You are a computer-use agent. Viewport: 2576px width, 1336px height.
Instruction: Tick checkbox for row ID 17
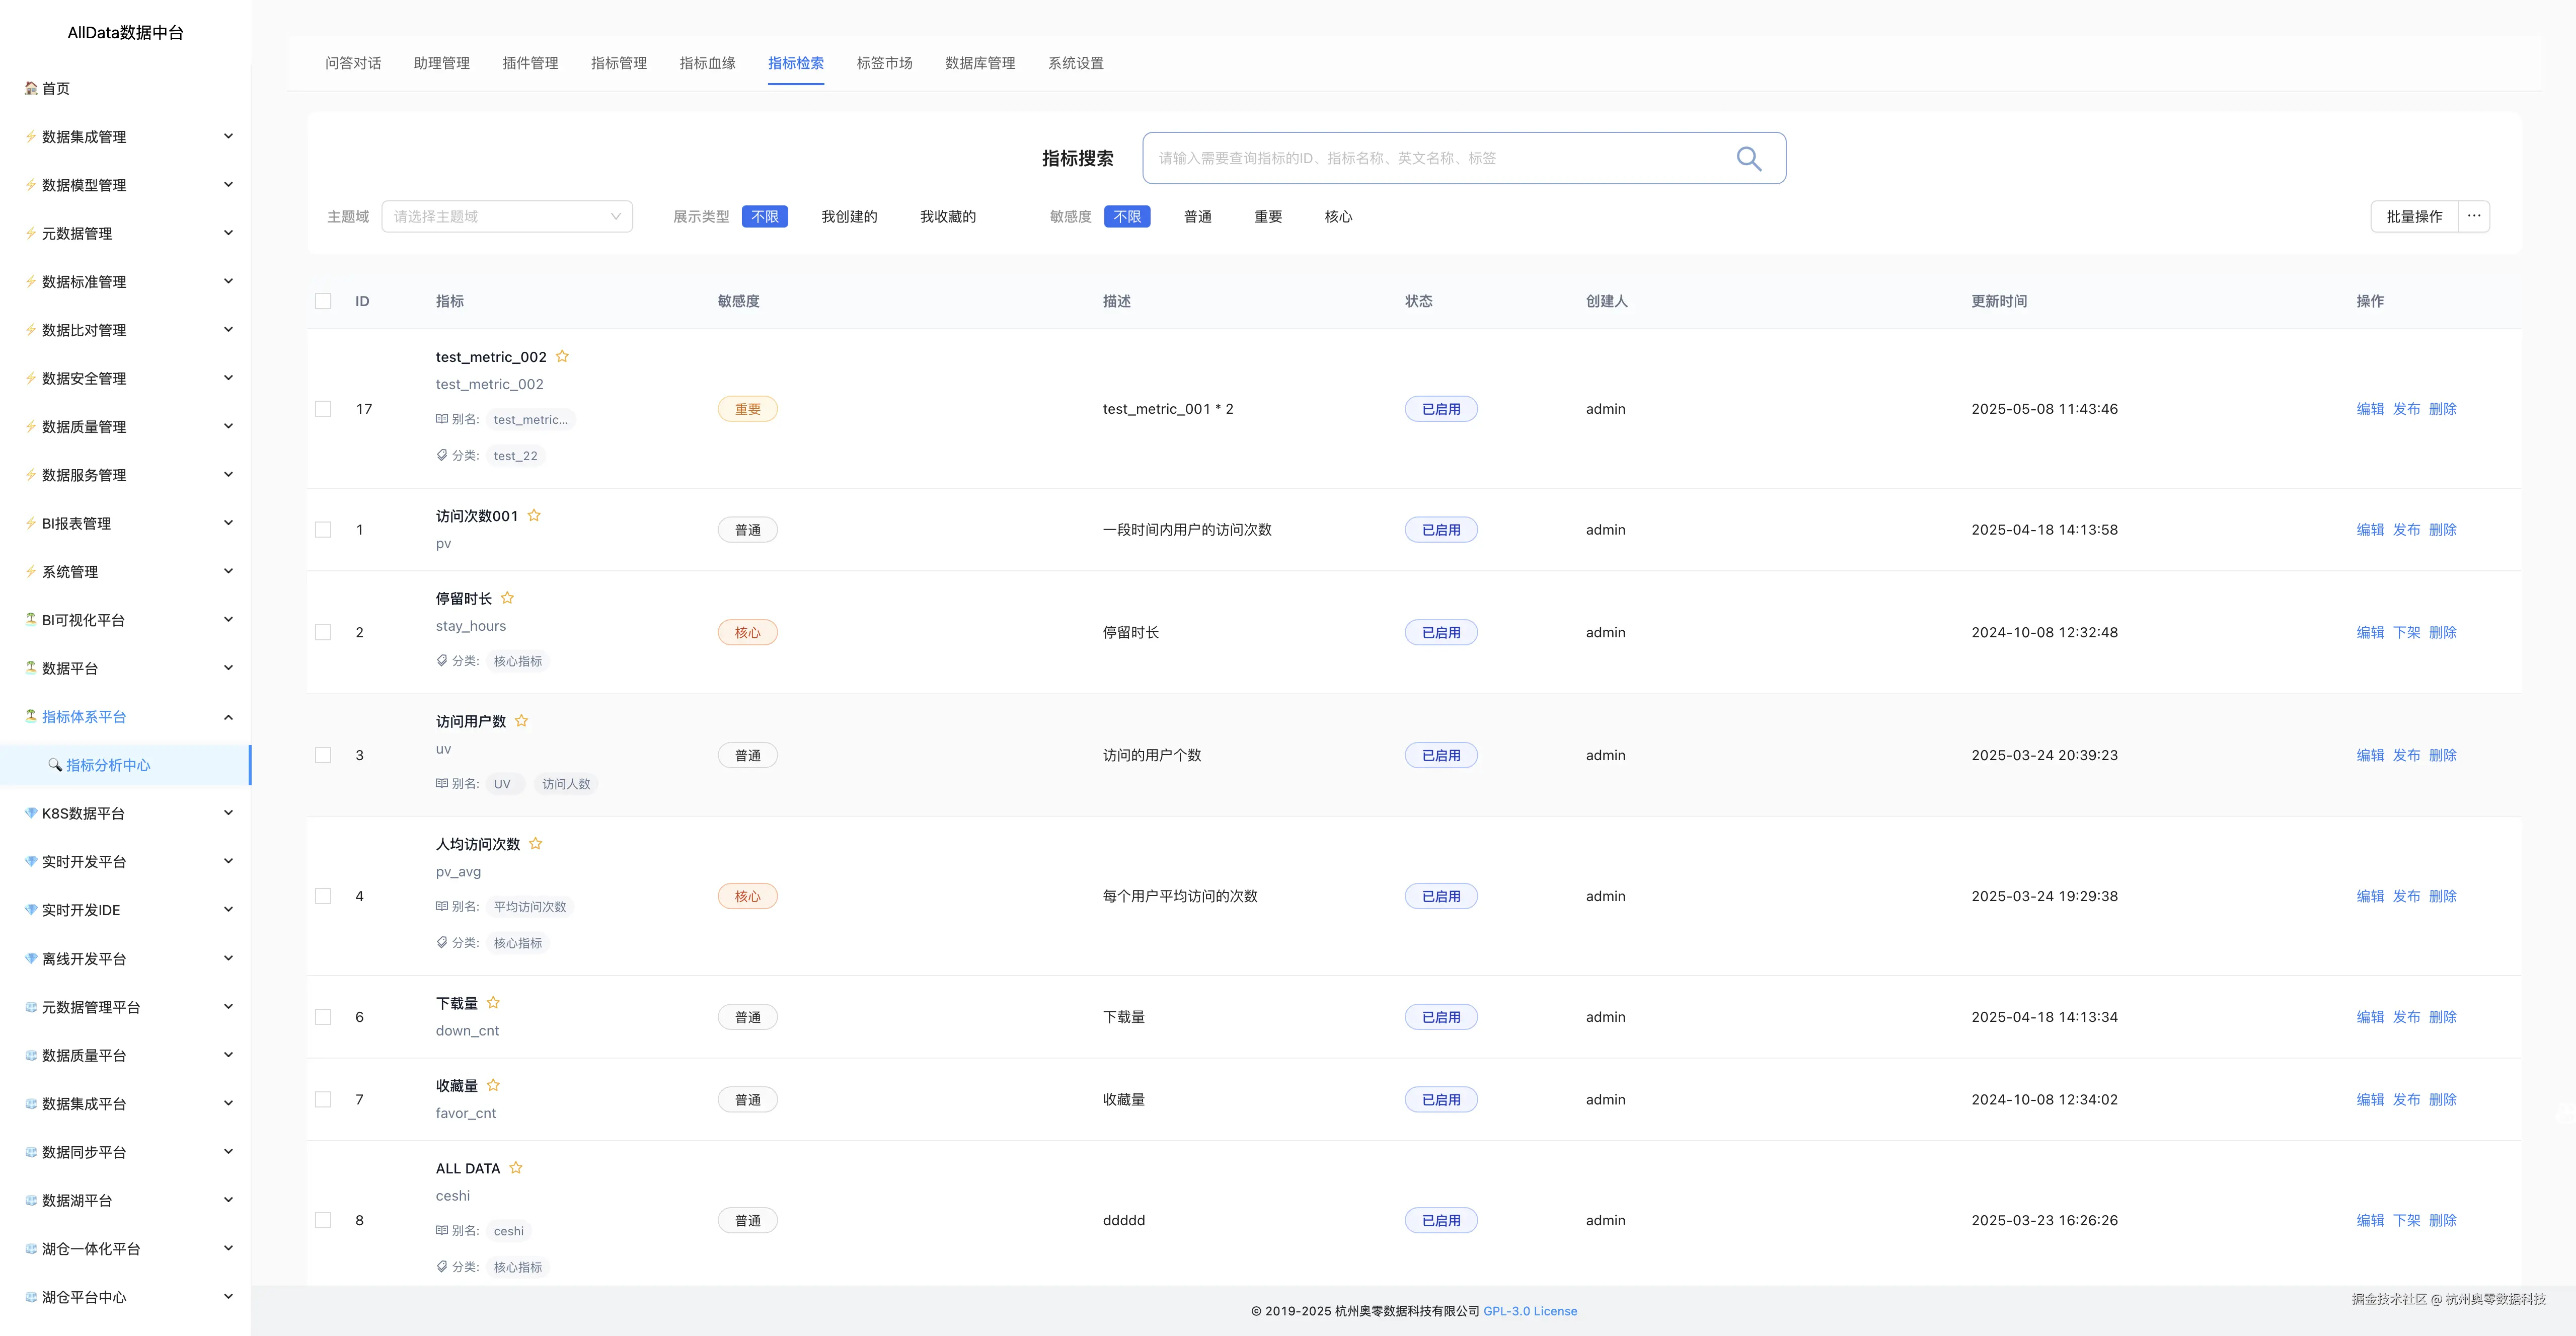click(x=323, y=409)
